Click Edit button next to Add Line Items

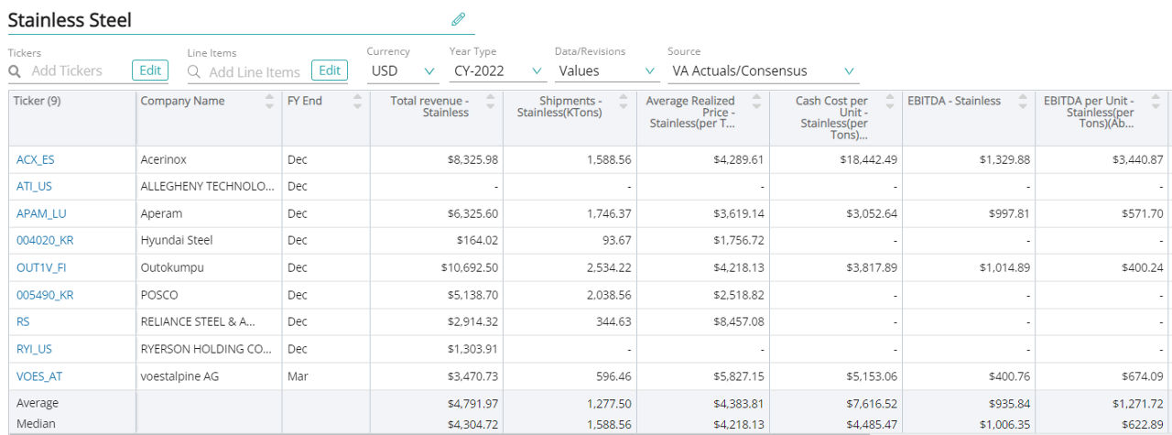(x=330, y=71)
